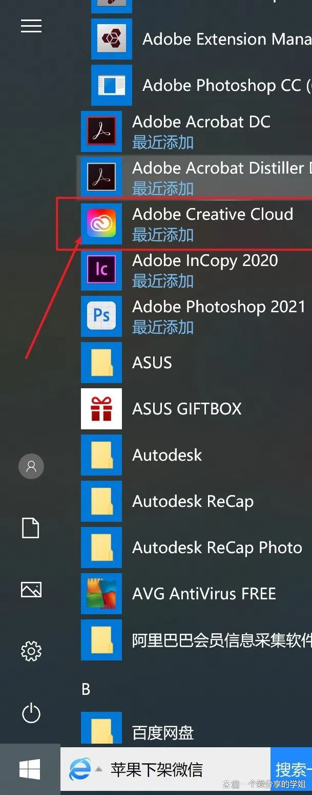
Task: Open the Settings gear in Start sidebar
Action: coord(31,651)
